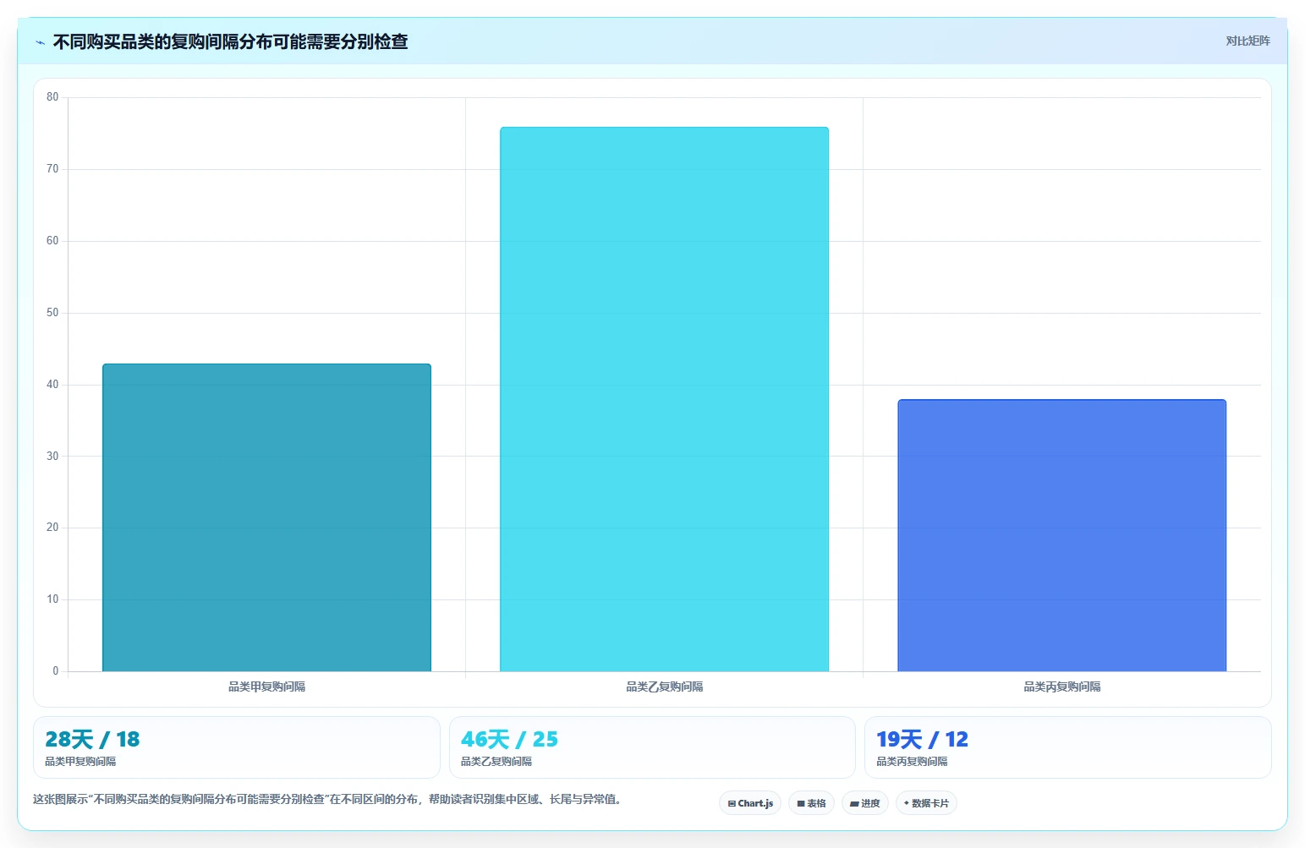Select the 品类丙复购间隔 blue bar
This screenshot has height=848, width=1305.
coord(1061,535)
